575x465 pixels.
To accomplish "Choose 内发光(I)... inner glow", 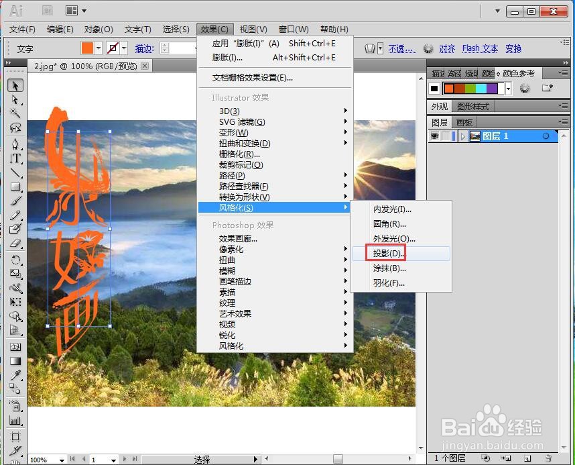I will coord(401,209).
